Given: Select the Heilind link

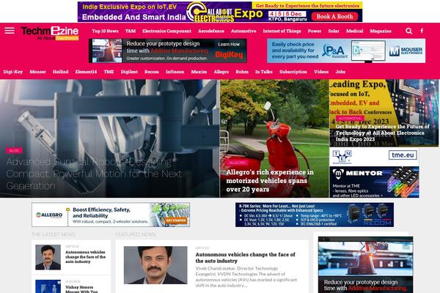Looking at the screenshot, I should [61, 72].
